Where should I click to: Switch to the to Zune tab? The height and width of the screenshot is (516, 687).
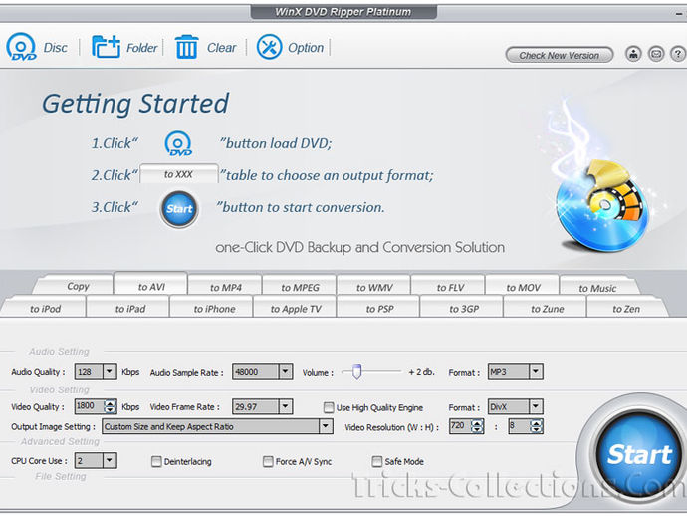click(x=547, y=308)
